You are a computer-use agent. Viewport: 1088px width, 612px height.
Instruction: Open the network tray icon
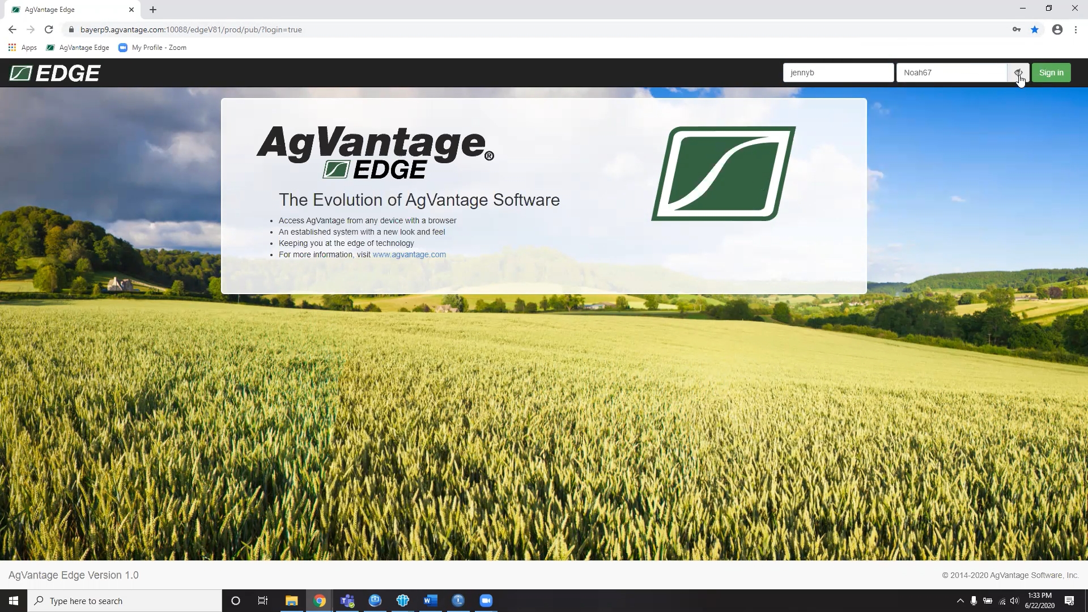1002,601
